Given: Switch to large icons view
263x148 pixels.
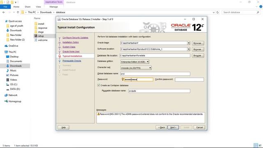Looking at the screenshot, I should pyautogui.click(x=260, y=146).
